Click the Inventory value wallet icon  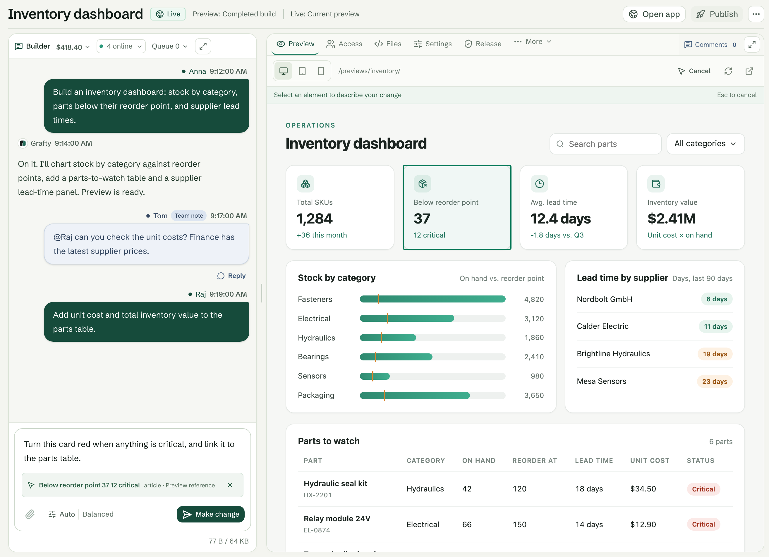tap(656, 184)
